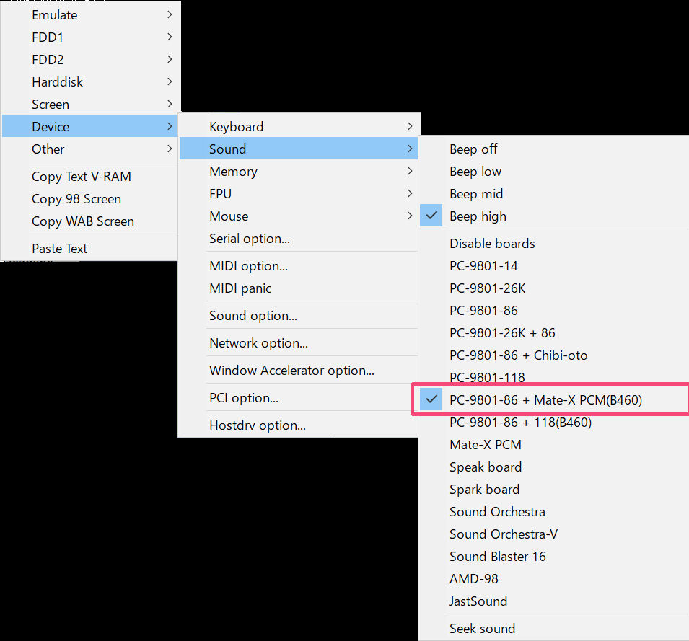The width and height of the screenshot is (689, 641).
Task: Select standalone Mate-X PCM board
Action: (554, 445)
